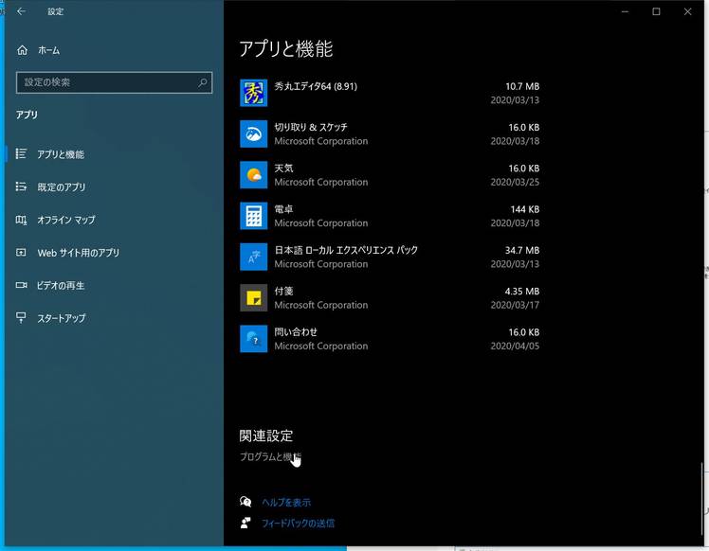Select 電卓 app name

(283, 209)
